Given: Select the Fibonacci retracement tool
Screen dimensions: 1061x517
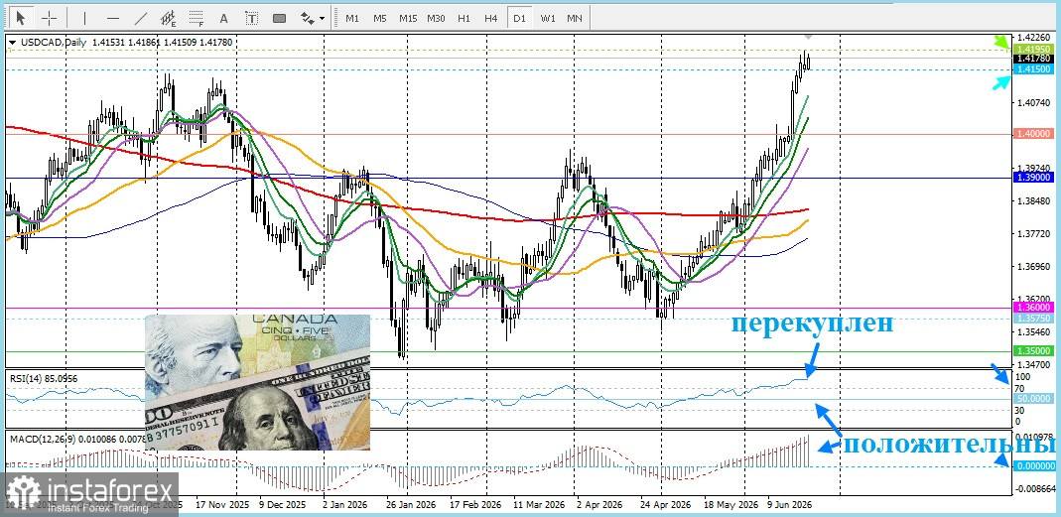Looking at the screenshot, I should tap(197, 18).
